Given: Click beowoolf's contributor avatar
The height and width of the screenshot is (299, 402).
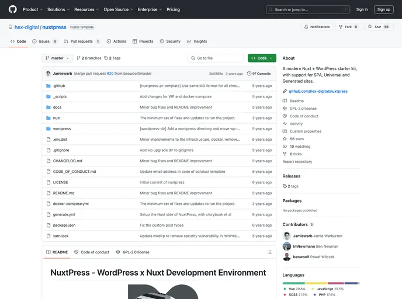Looking at the screenshot, I should pyautogui.click(x=287, y=257).
